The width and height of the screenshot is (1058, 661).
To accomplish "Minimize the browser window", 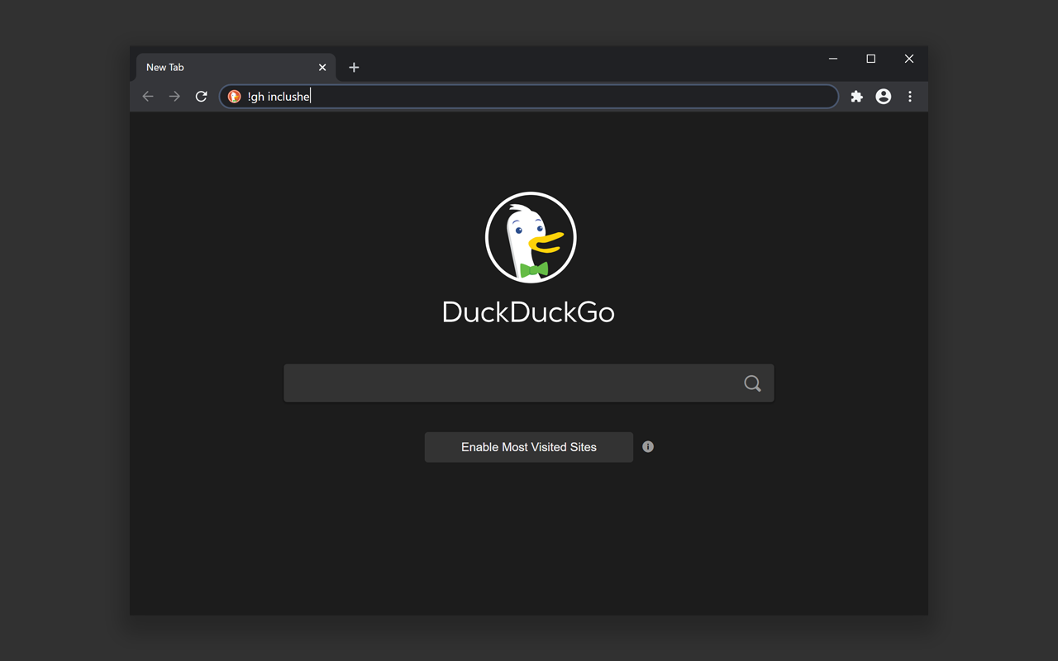I will [x=833, y=59].
